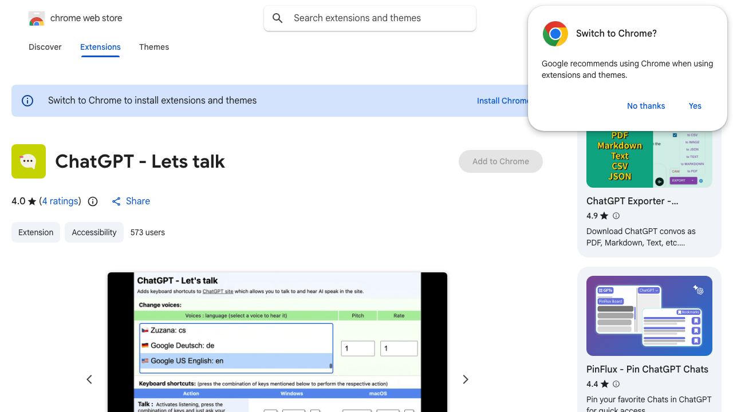Decline with No thanks button

click(x=646, y=106)
